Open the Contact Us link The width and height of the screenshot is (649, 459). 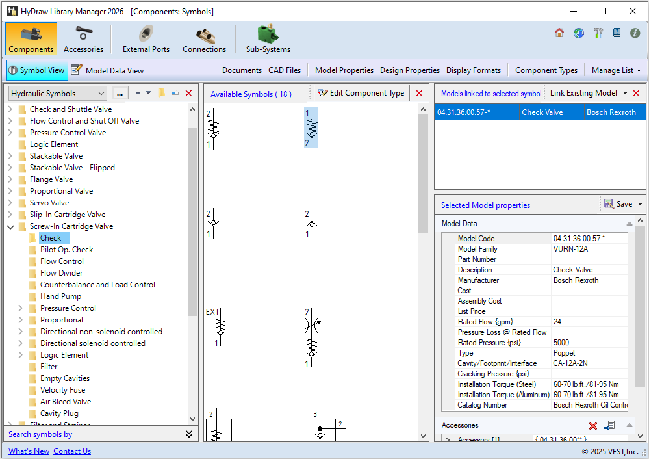click(72, 451)
